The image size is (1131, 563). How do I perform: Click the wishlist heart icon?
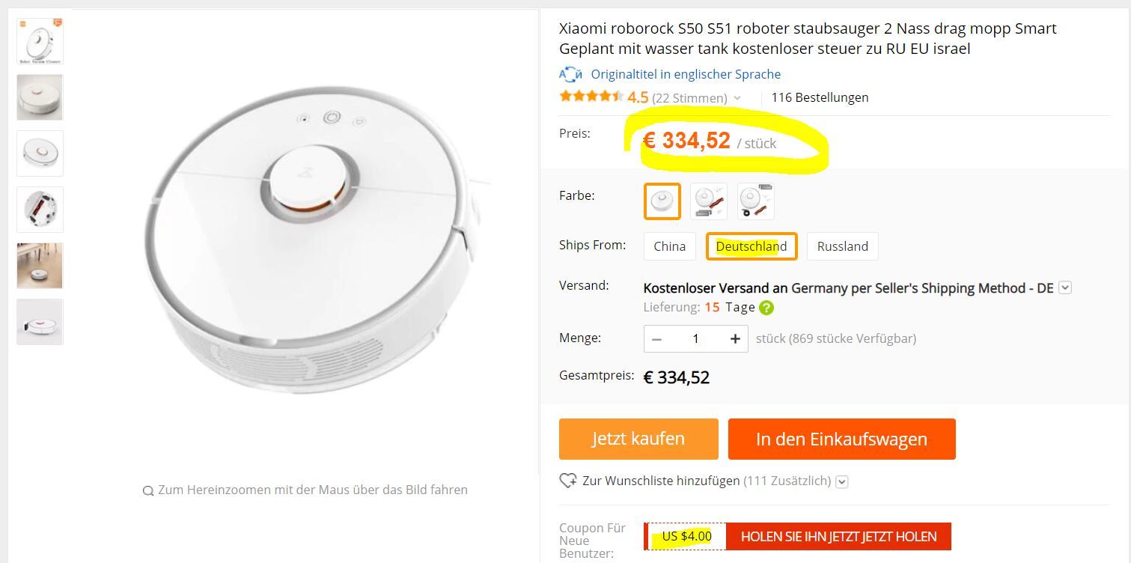[x=568, y=481]
